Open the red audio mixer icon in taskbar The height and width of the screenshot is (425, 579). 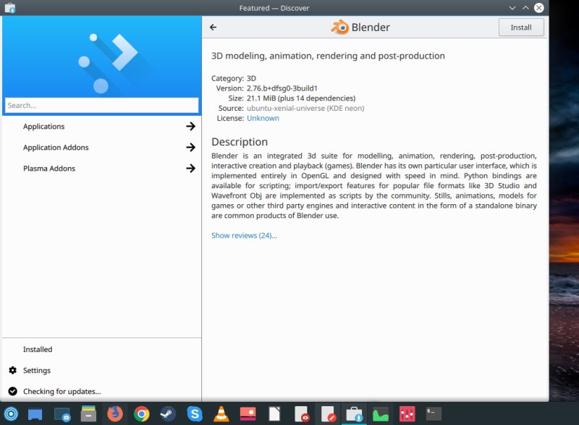(x=407, y=414)
